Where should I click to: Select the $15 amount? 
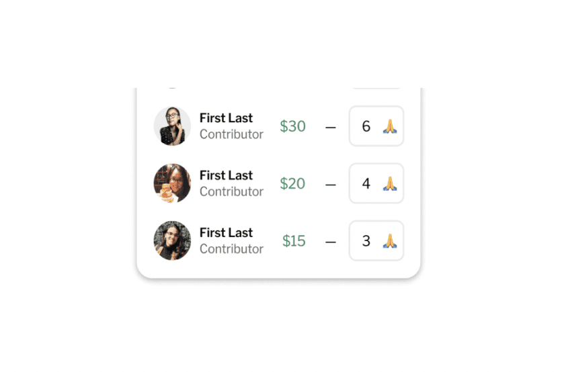click(x=294, y=241)
